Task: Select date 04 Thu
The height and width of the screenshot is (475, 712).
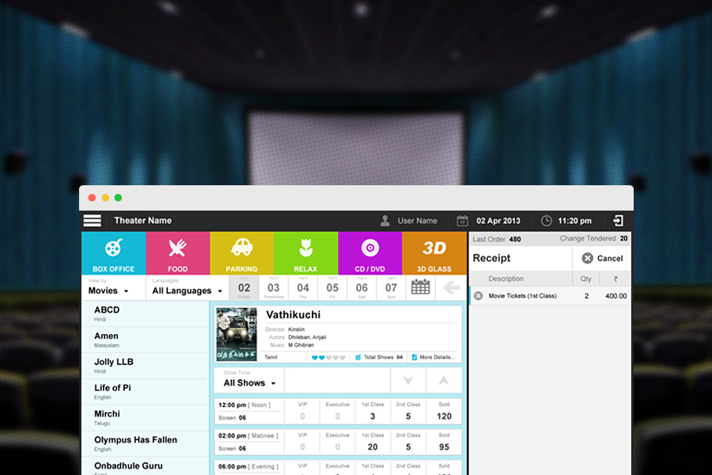Action: click(303, 287)
